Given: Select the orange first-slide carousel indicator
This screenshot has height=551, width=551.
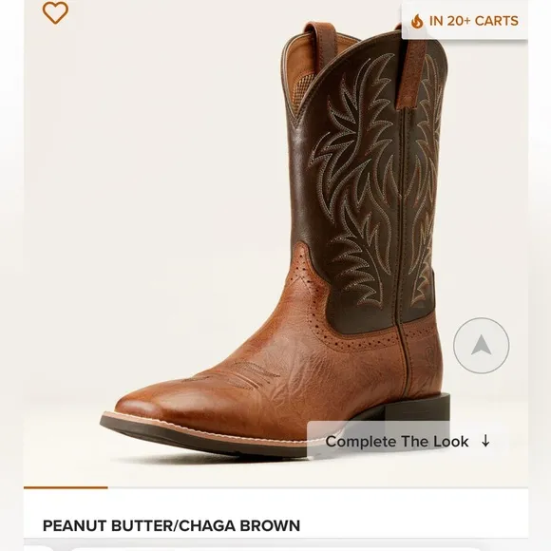Looking at the screenshot, I should coord(66,487).
